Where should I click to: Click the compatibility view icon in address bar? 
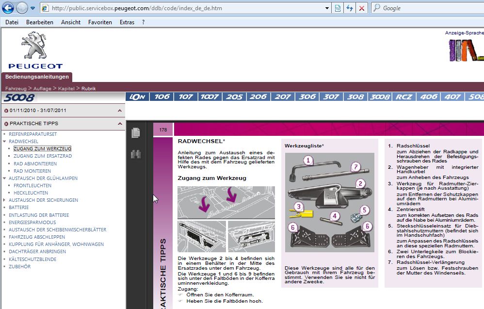(338, 8)
